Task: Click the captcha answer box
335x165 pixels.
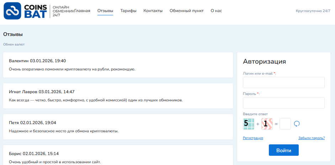Action: click(285, 124)
